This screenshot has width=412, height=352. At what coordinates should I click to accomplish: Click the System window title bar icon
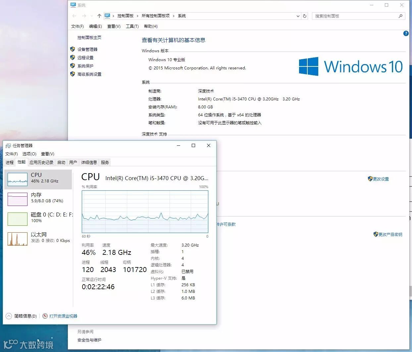[x=73, y=5]
